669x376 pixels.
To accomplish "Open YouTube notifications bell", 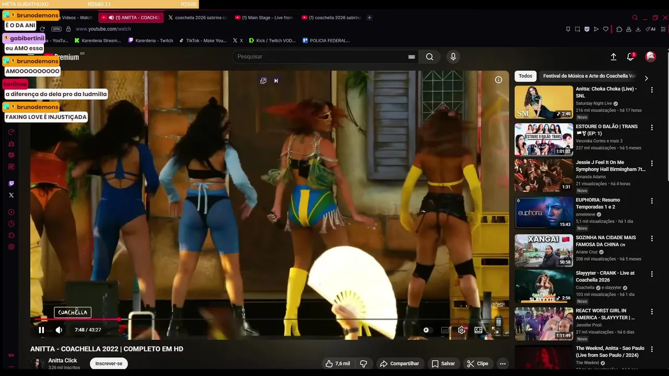I will (631, 56).
